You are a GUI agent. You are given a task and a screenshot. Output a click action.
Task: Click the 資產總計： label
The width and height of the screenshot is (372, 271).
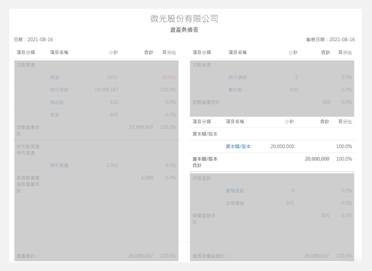coord(28,256)
